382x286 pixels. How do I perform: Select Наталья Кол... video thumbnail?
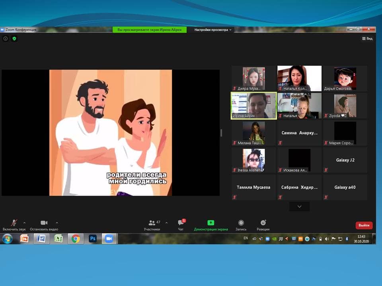click(x=299, y=78)
